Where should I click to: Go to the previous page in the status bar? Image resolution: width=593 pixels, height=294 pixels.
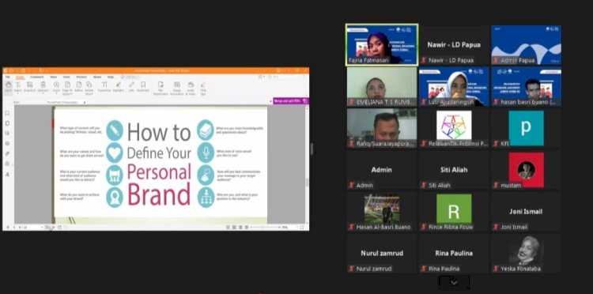click(x=14, y=227)
